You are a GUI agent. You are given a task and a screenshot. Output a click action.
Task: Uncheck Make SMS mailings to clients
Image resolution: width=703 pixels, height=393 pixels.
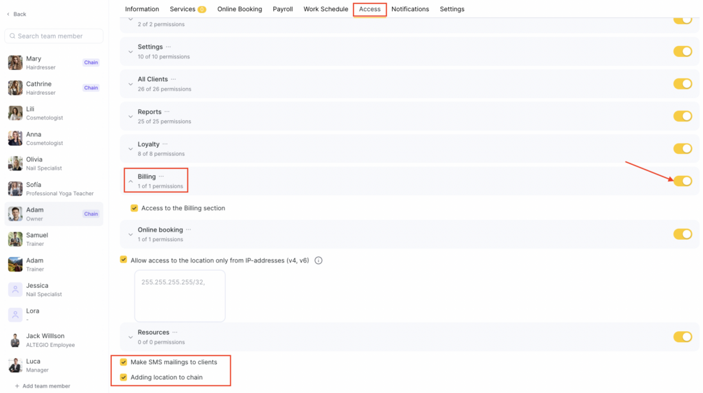(124, 362)
